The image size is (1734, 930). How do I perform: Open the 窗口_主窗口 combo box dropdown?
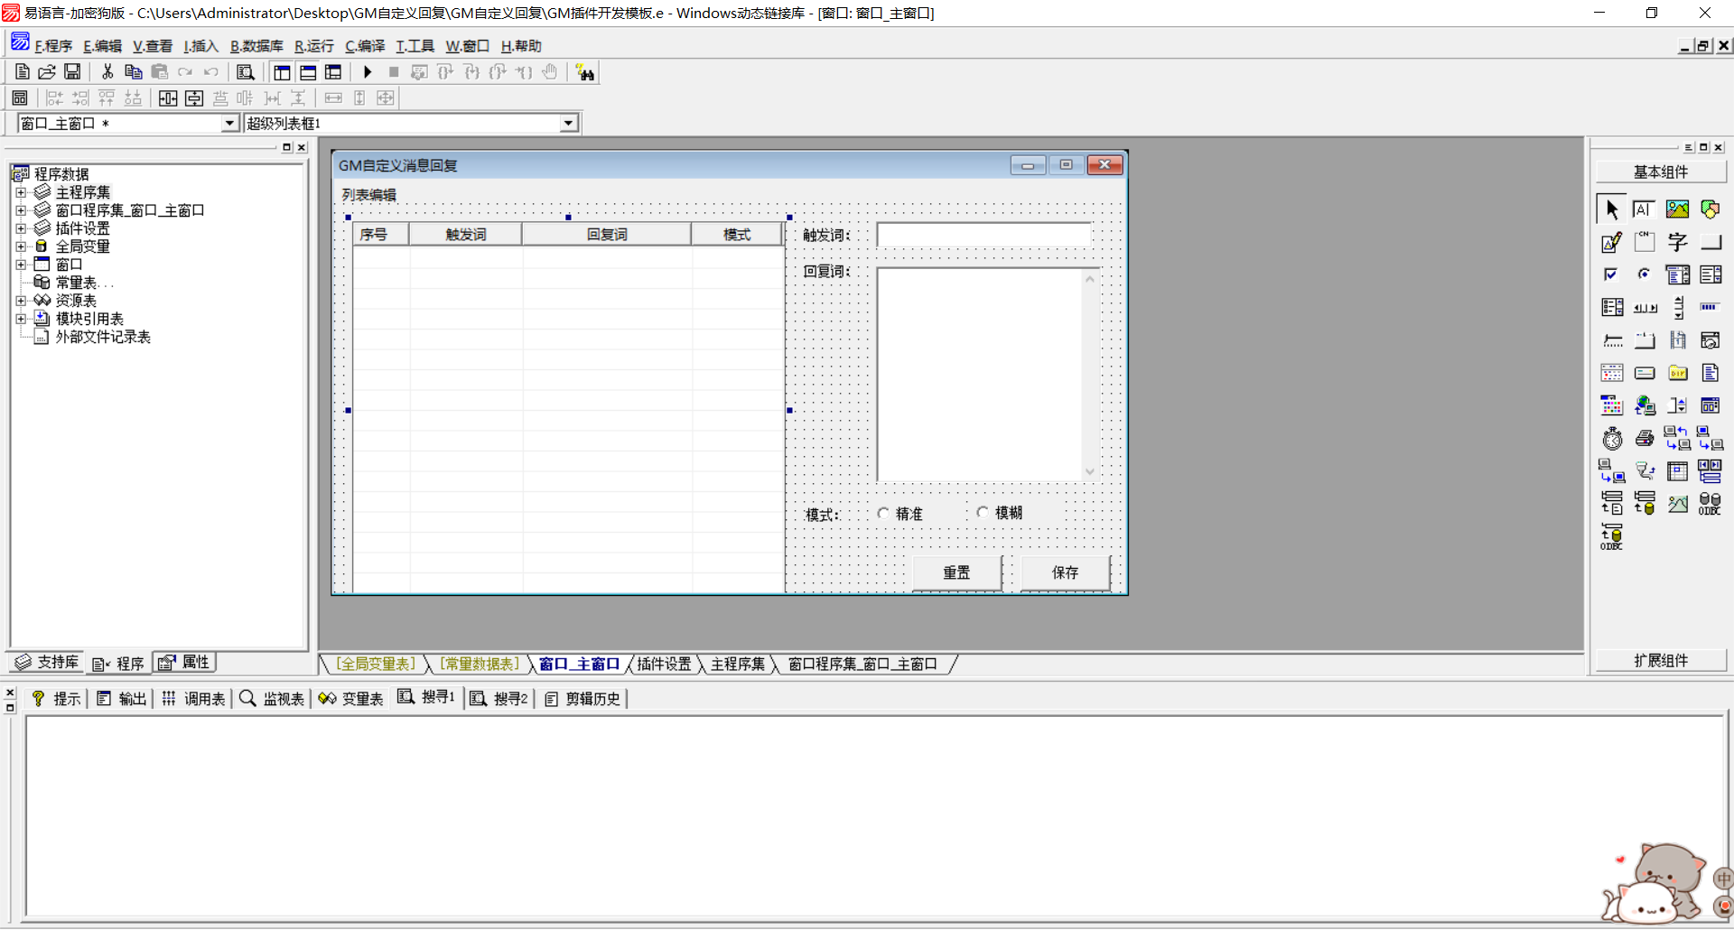coord(229,124)
